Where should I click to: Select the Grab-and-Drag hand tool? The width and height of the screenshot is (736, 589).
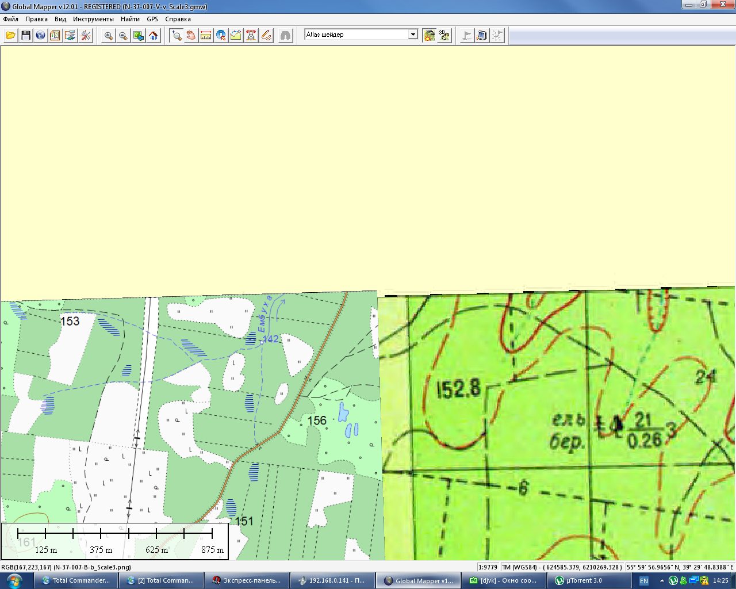pyautogui.click(x=191, y=36)
